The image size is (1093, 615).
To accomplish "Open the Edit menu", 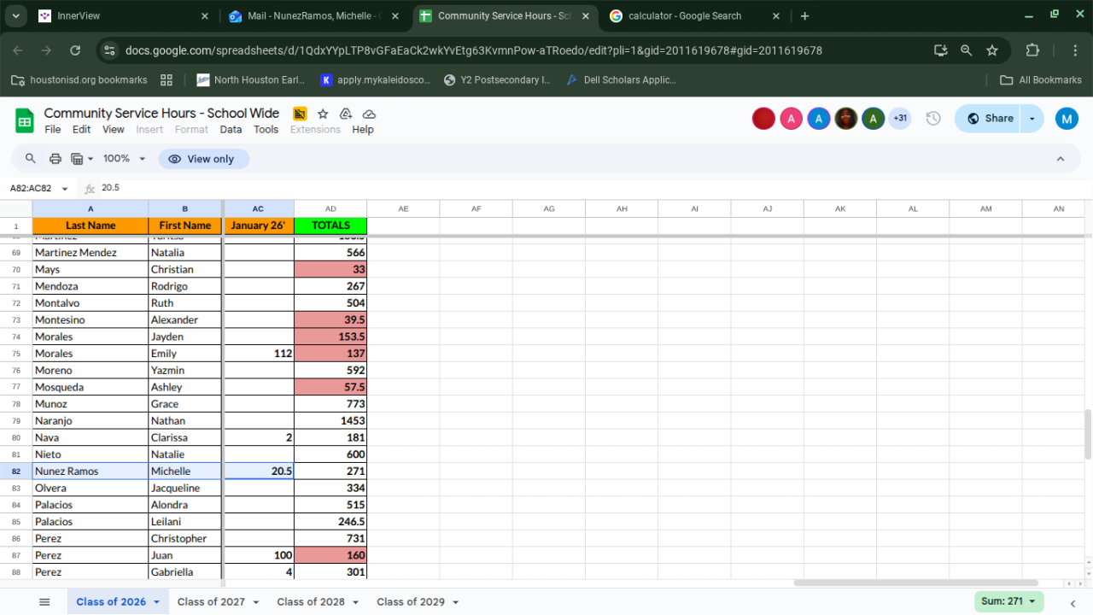I will tap(81, 130).
